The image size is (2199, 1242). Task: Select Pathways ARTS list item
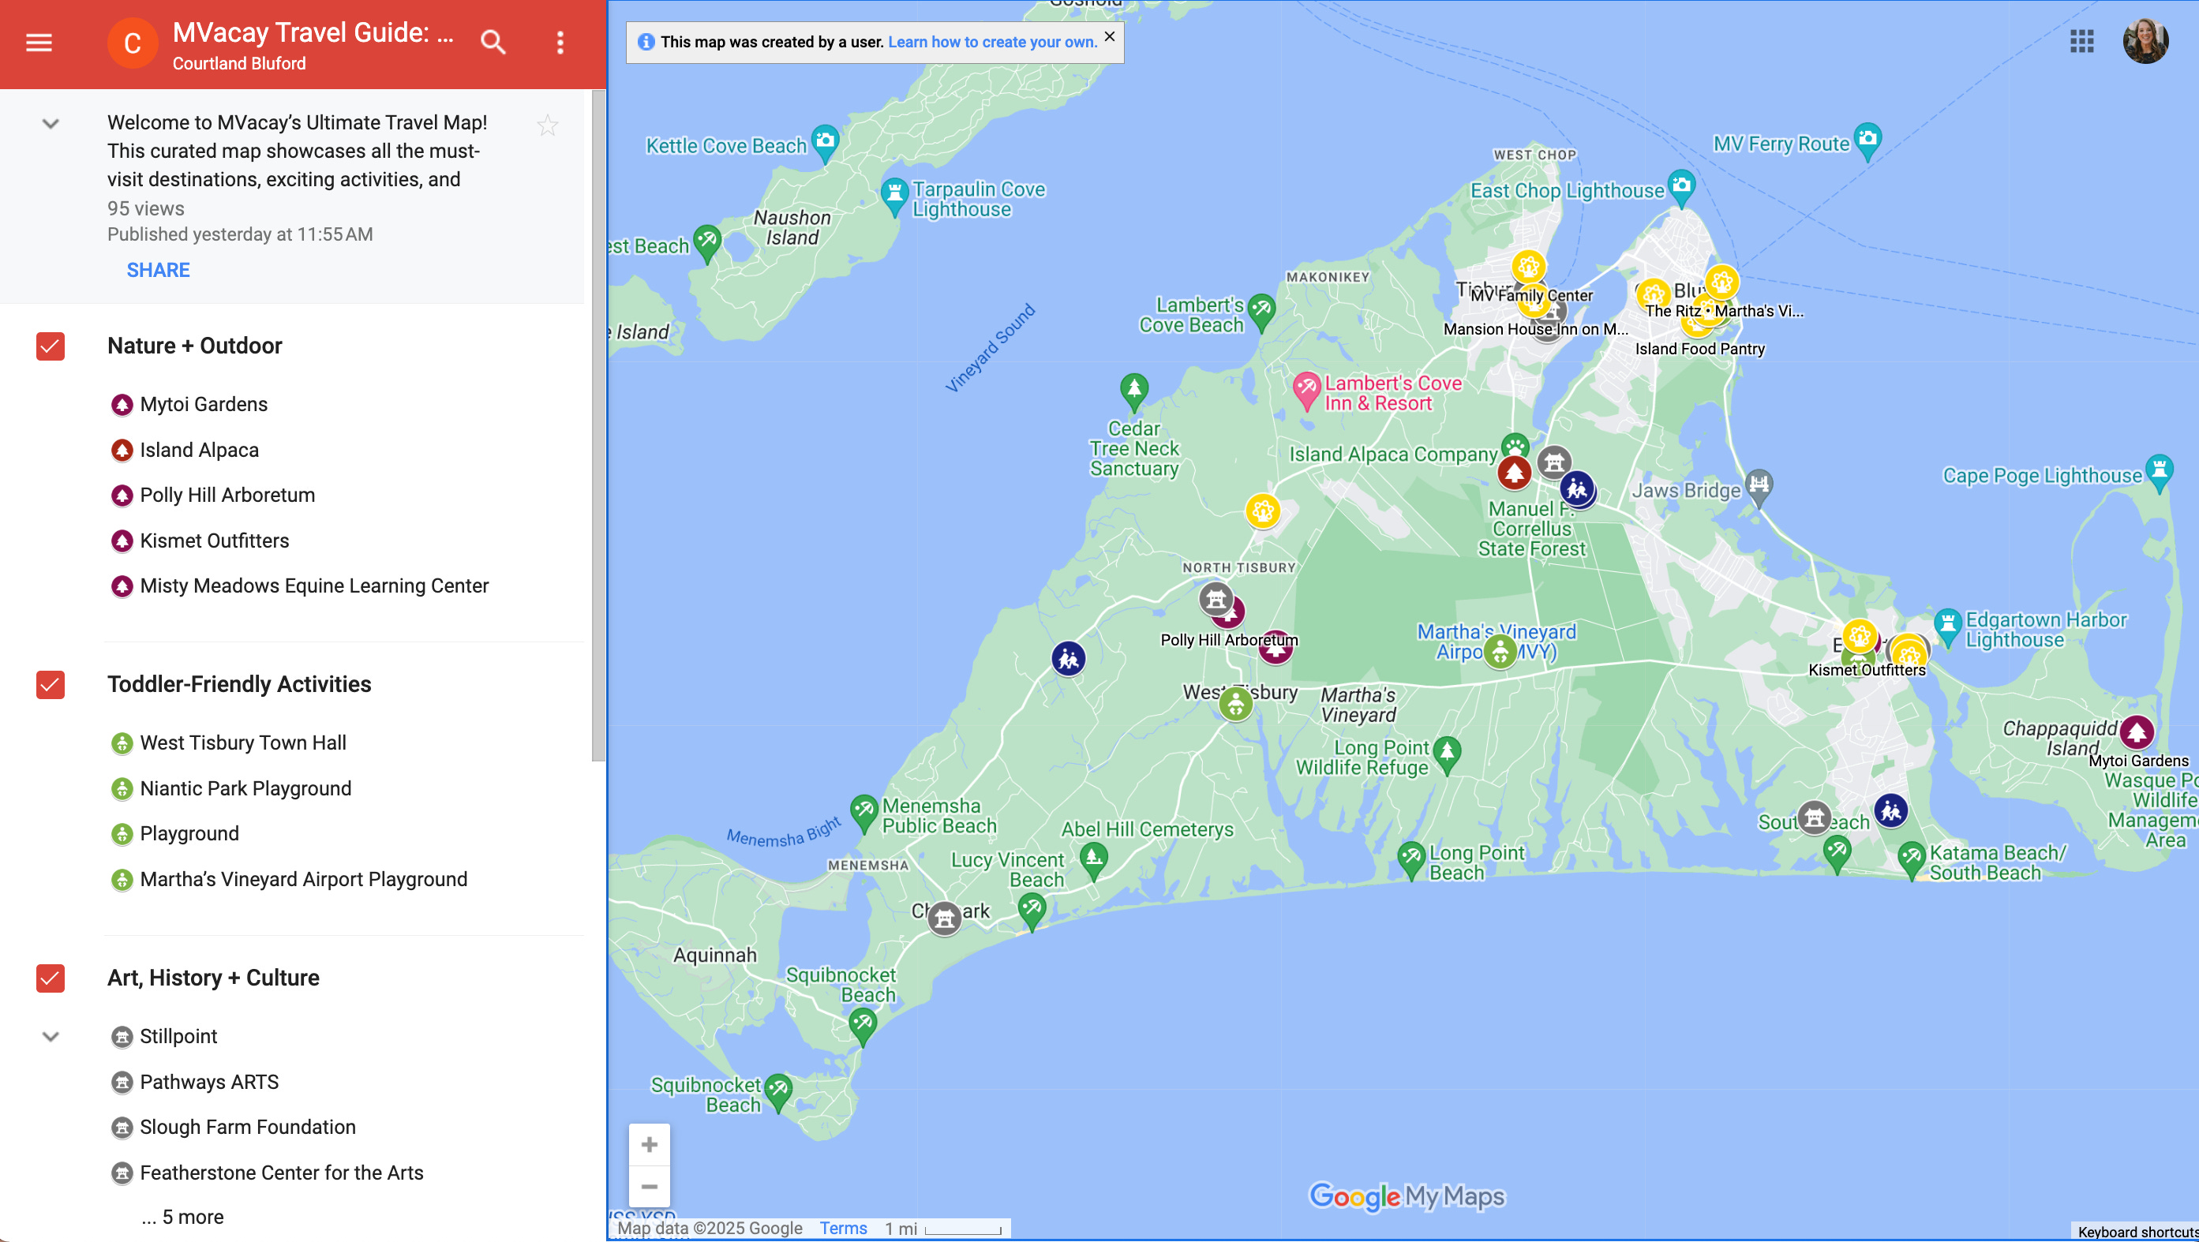(x=209, y=1082)
